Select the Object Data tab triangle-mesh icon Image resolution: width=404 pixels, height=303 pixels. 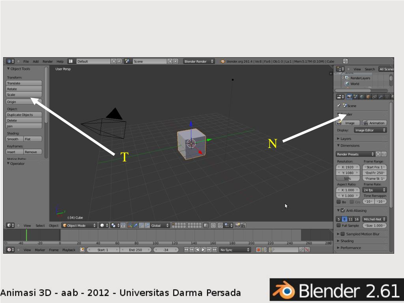(x=387, y=97)
